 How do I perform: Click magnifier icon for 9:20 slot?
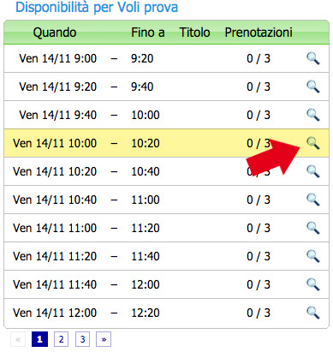[313, 87]
